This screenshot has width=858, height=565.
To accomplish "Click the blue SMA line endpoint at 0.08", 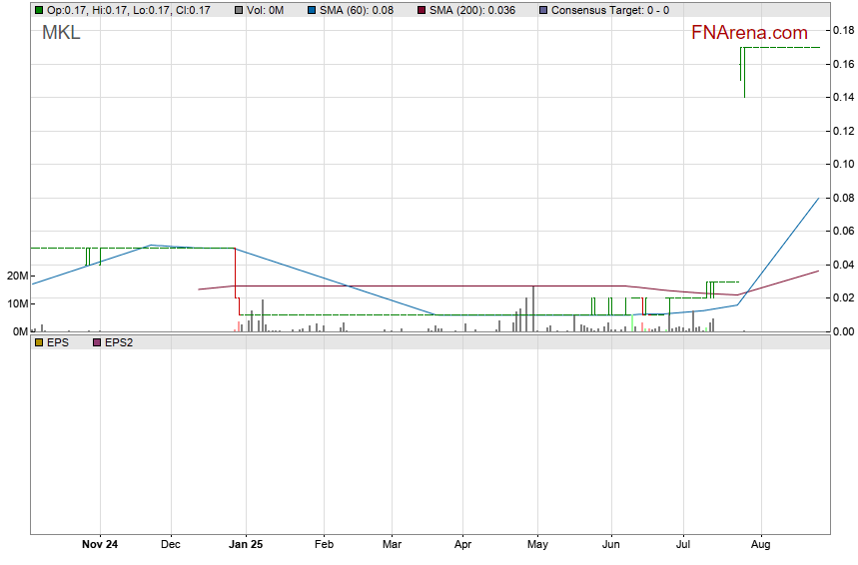I will tap(818, 199).
